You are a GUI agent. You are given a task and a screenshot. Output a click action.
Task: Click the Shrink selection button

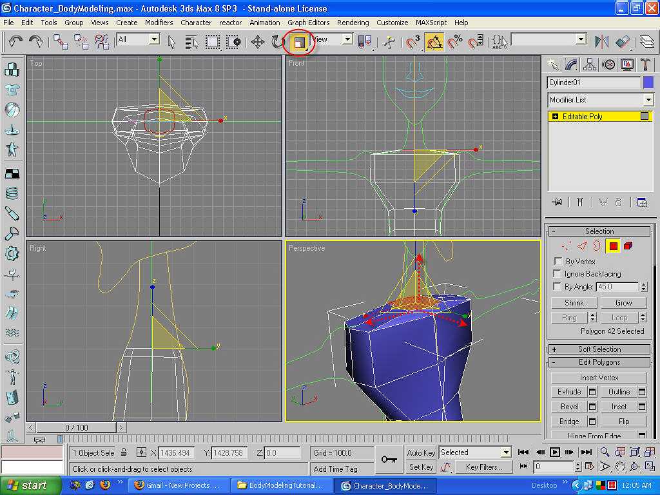click(574, 303)
